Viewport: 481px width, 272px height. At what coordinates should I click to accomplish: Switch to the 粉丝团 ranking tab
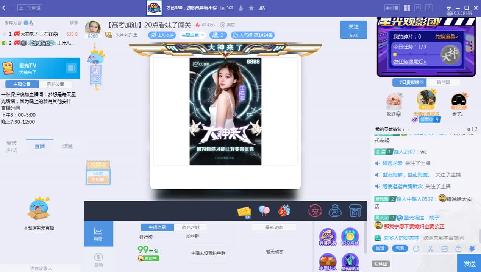(x=443, y=82)
